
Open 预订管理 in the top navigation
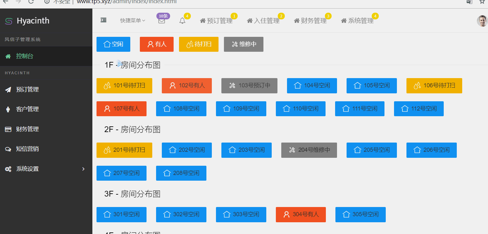click(x=217, y=21)
